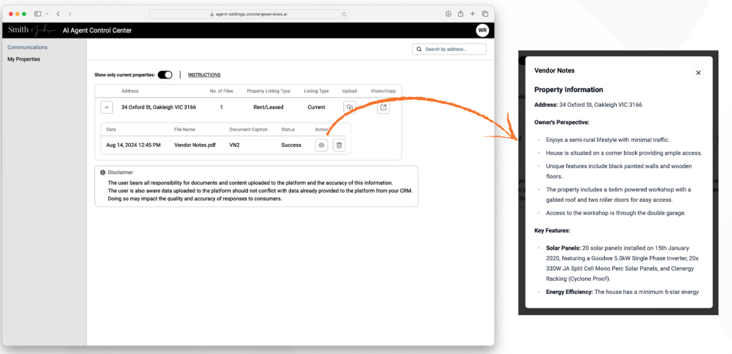
Task: Open the Communications section
Action: coord(27,47)
